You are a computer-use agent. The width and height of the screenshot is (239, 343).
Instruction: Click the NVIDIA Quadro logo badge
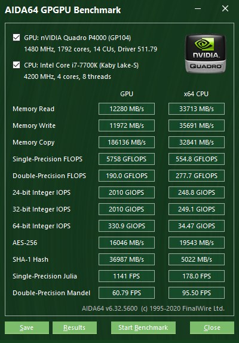(206, 54)
